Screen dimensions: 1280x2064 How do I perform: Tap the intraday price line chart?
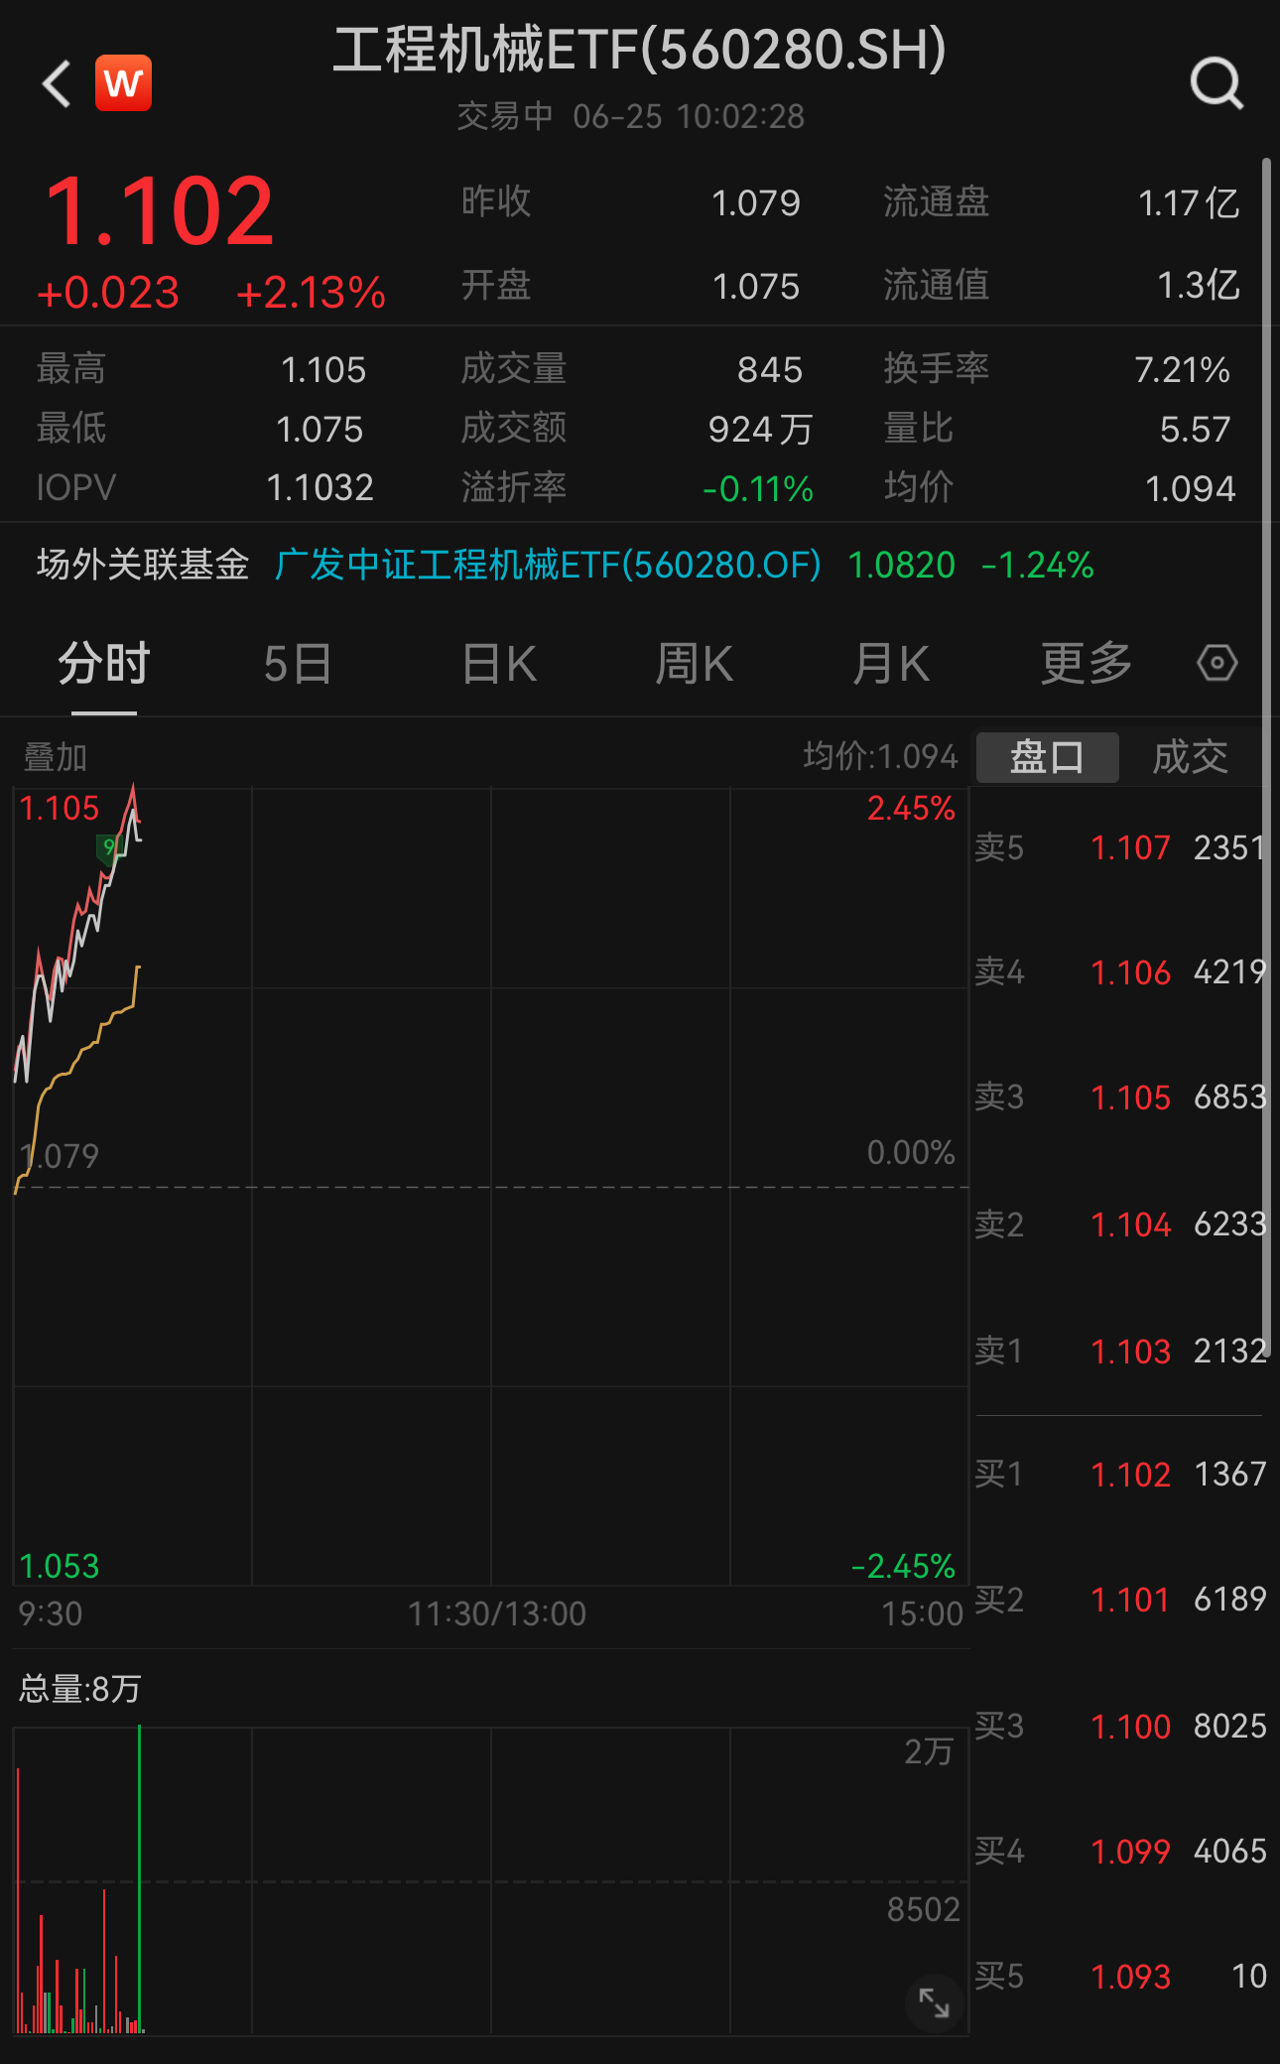pos(490,1186)
